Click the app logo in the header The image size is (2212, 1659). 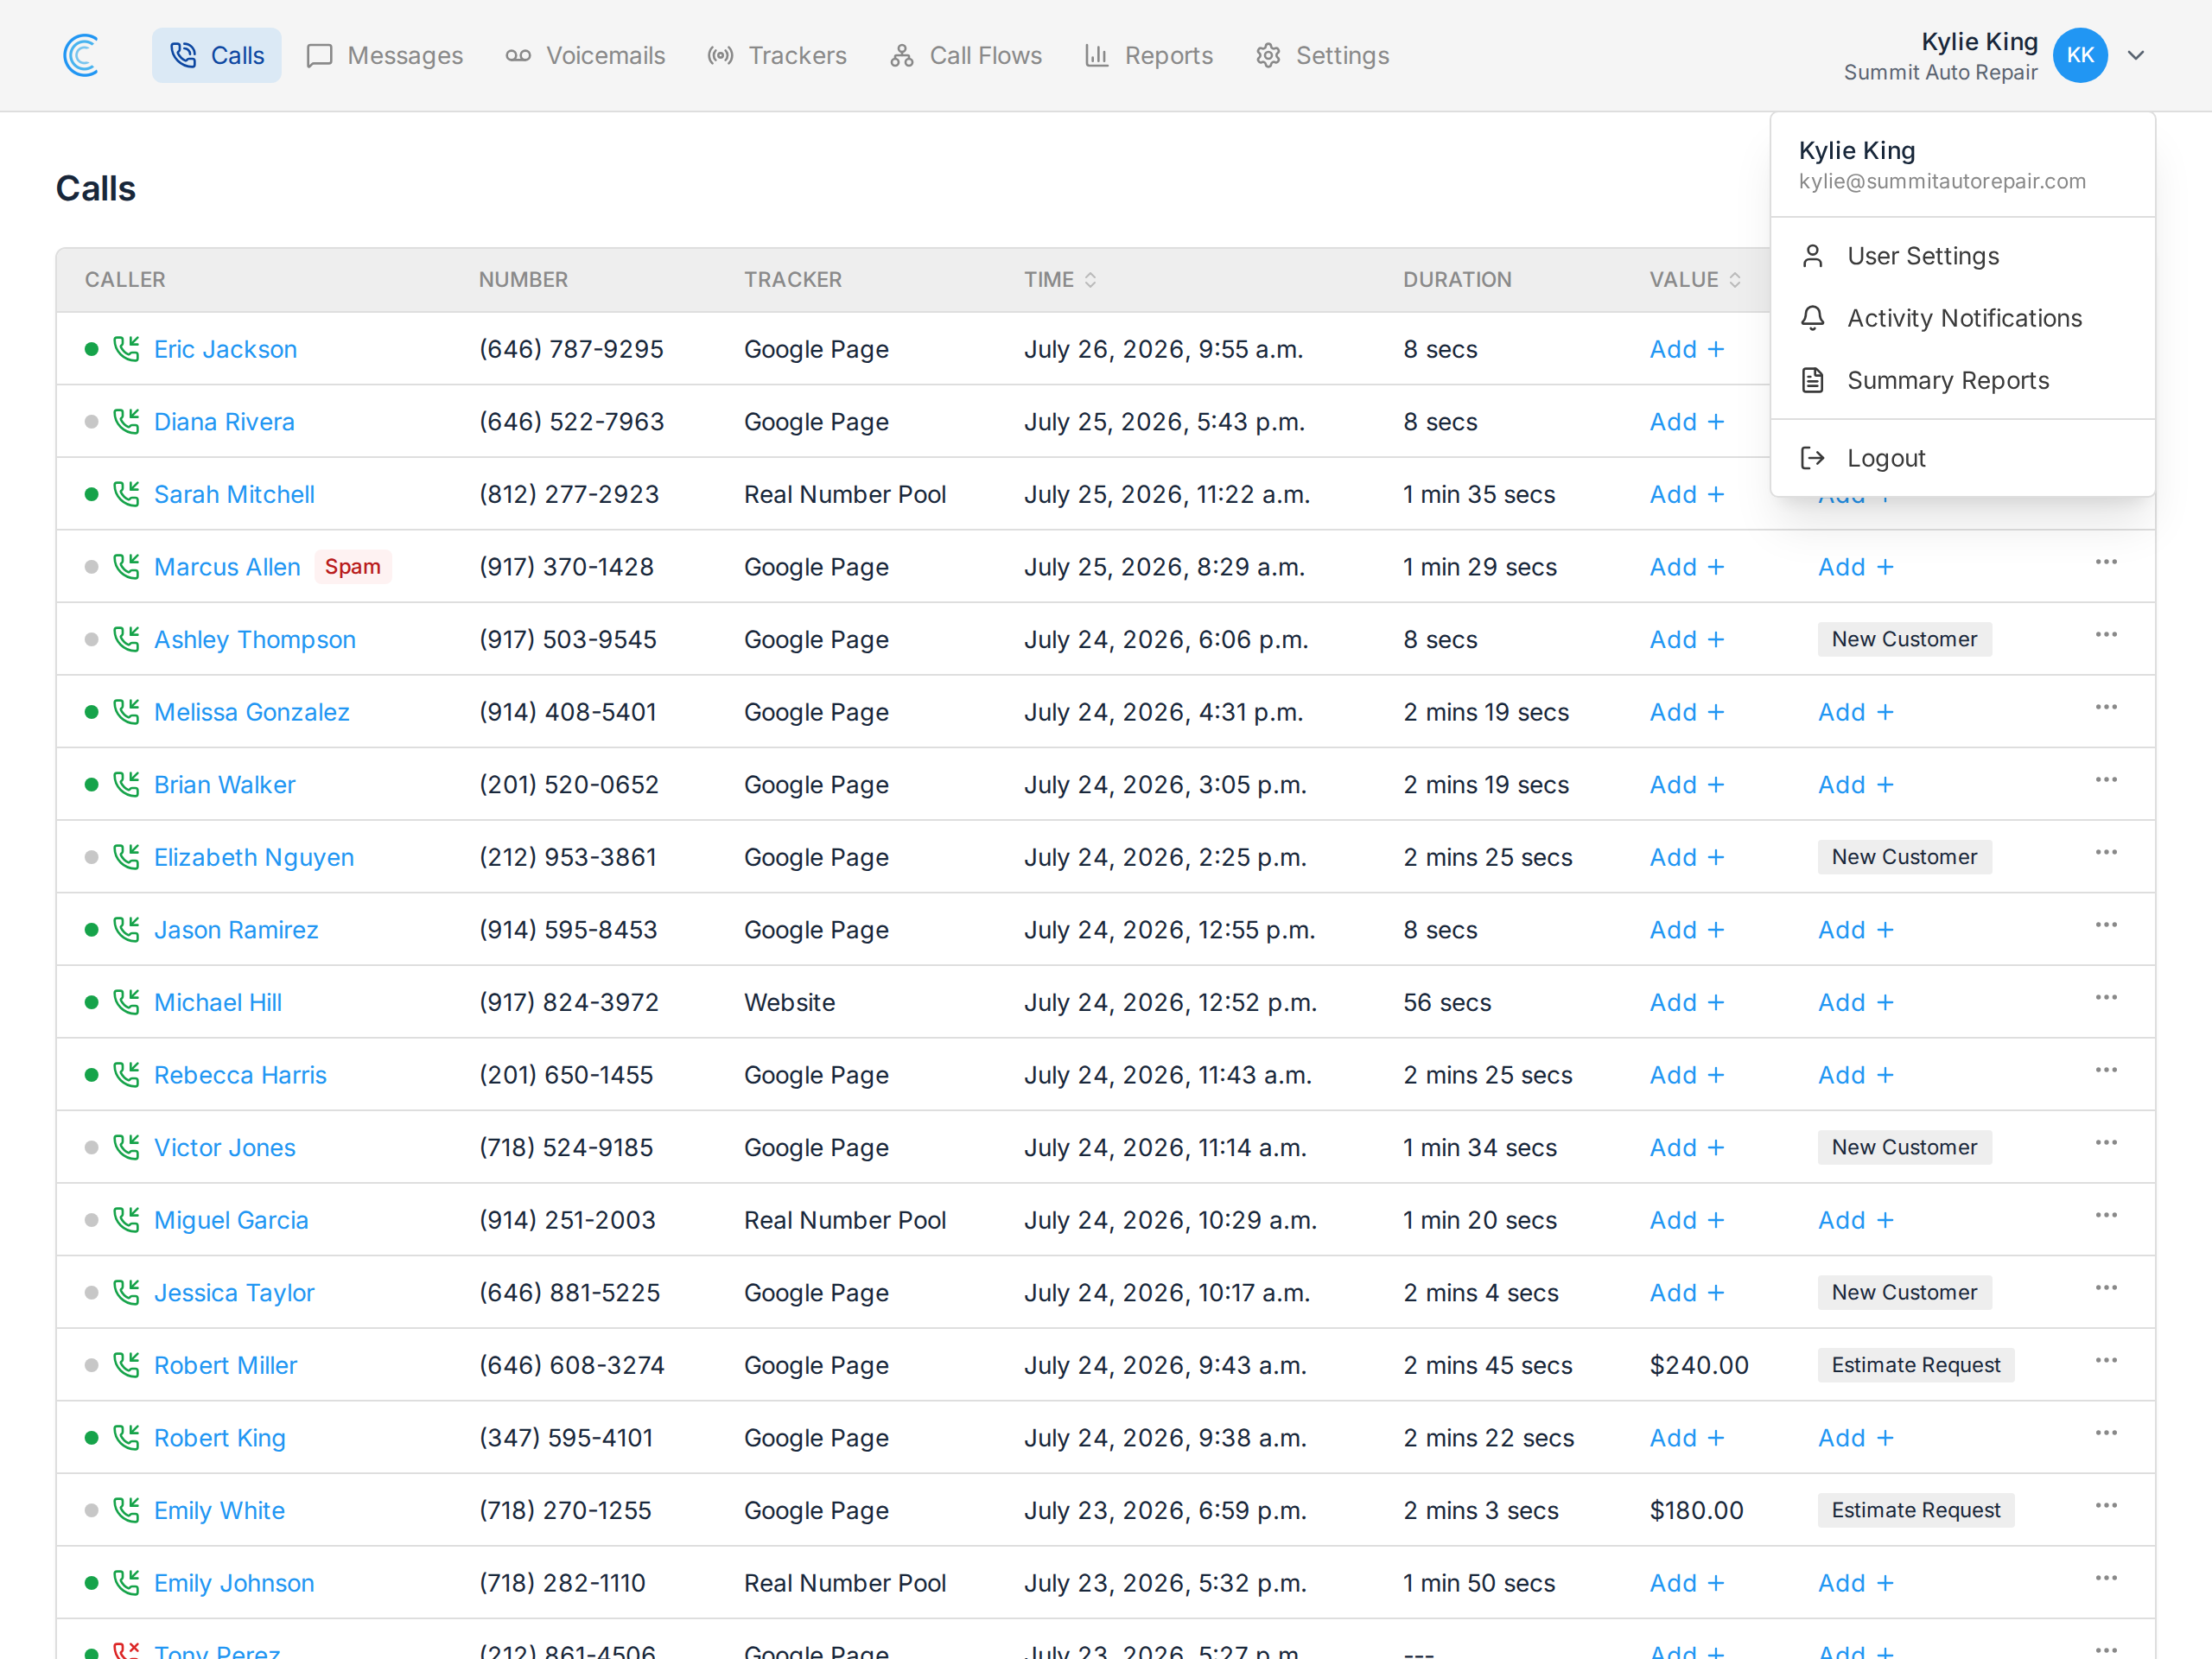[x=81, y=55]
